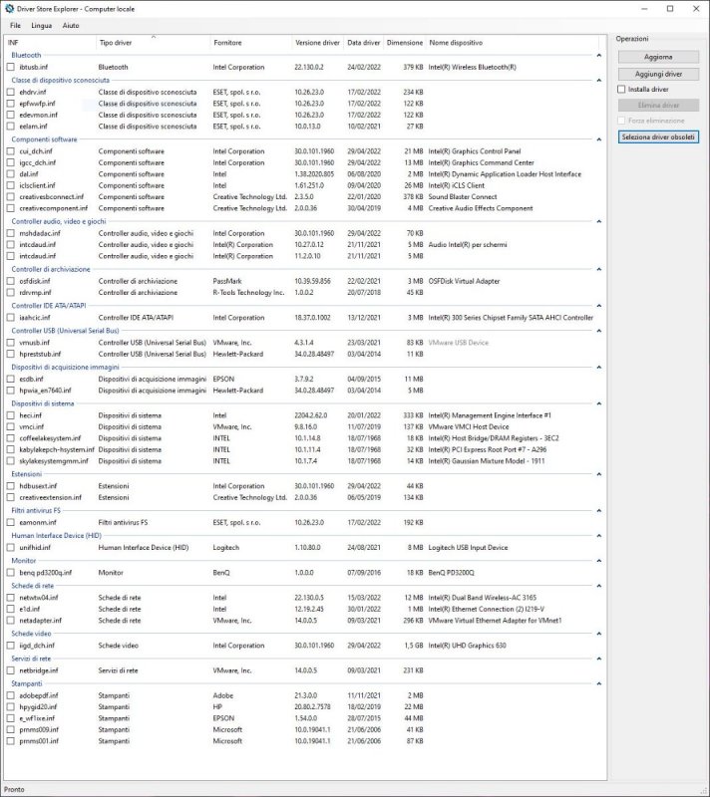The image size is (710, 797).
Task: Click Logitech USB Input Device name
Action: click(468, 548)
